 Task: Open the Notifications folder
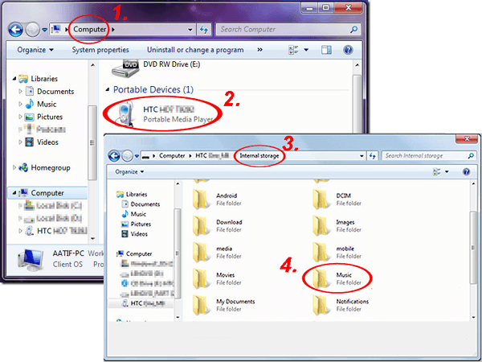click(341, 305)
